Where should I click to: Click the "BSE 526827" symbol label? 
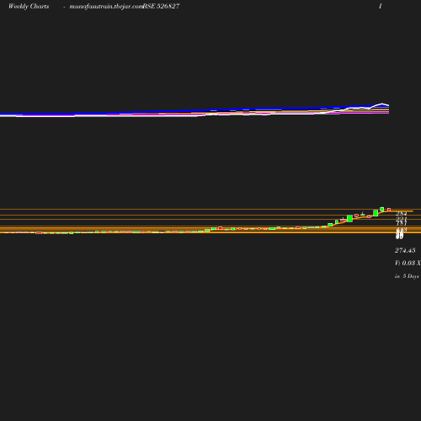tap(161, 6)
